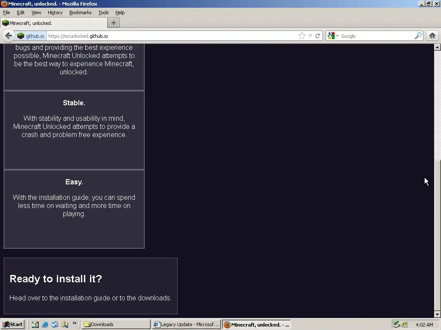Open a new tab with plus button

click(x=114, y=23)
